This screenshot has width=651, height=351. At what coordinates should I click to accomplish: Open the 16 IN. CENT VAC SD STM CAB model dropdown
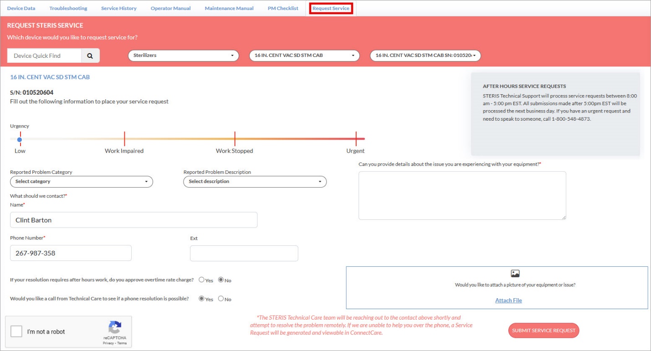(x=304, y=56)
